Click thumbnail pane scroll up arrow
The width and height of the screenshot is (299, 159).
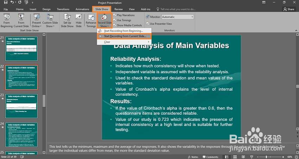(x=44, y=34)
